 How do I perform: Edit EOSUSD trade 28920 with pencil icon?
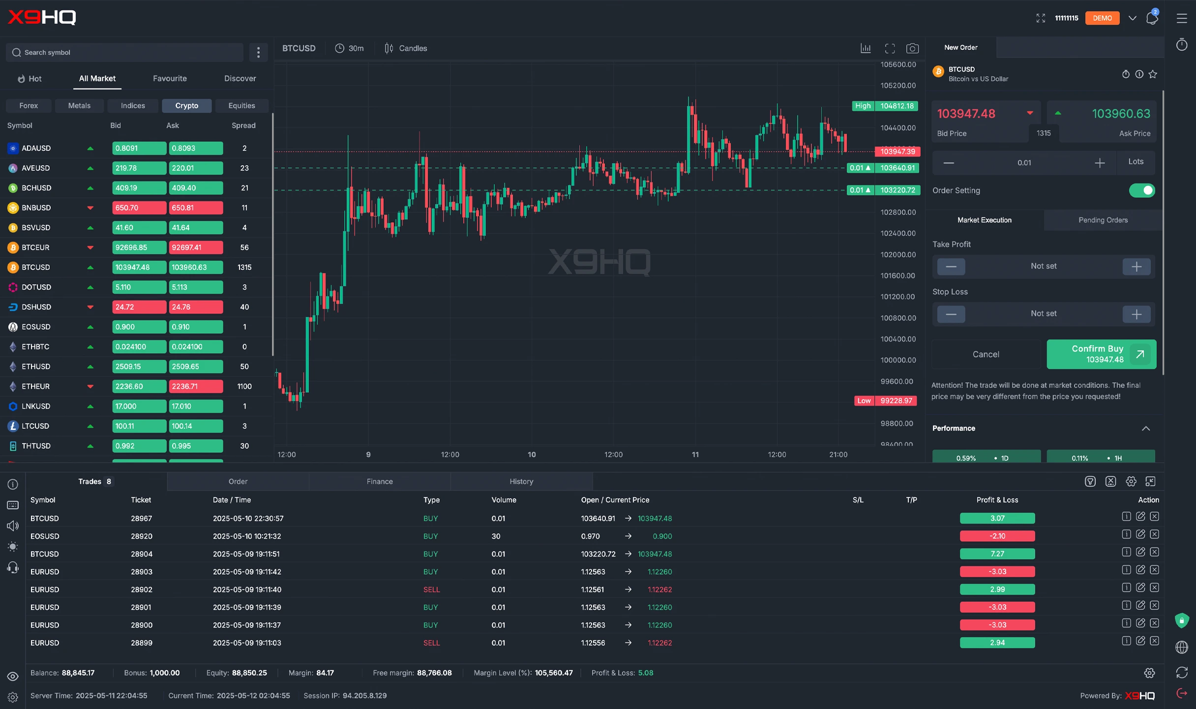pyautogui.click(x=1140, y=534)
